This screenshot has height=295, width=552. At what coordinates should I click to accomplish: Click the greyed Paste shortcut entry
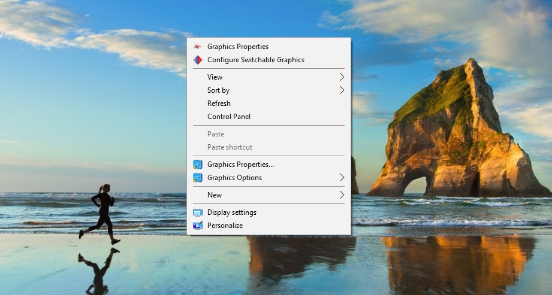tap(269, 147)
